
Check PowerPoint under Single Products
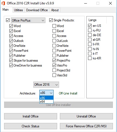54,51
